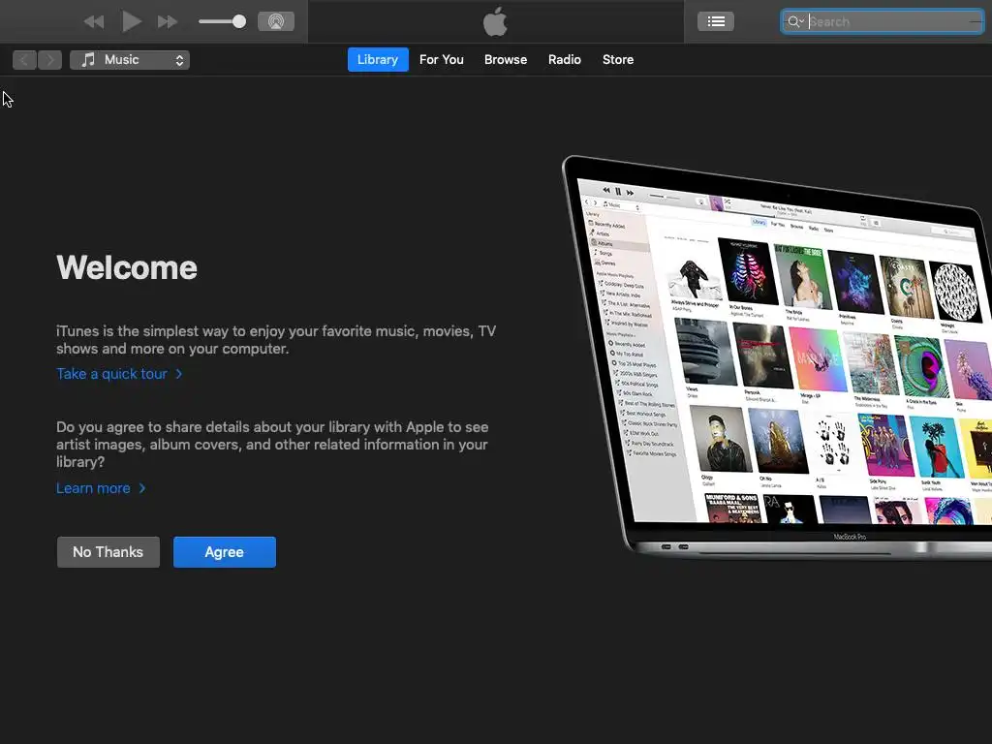Open the Up Next list button
Image resolution: width=992 pixels, height=744 pixels.
tap(716, 21)
